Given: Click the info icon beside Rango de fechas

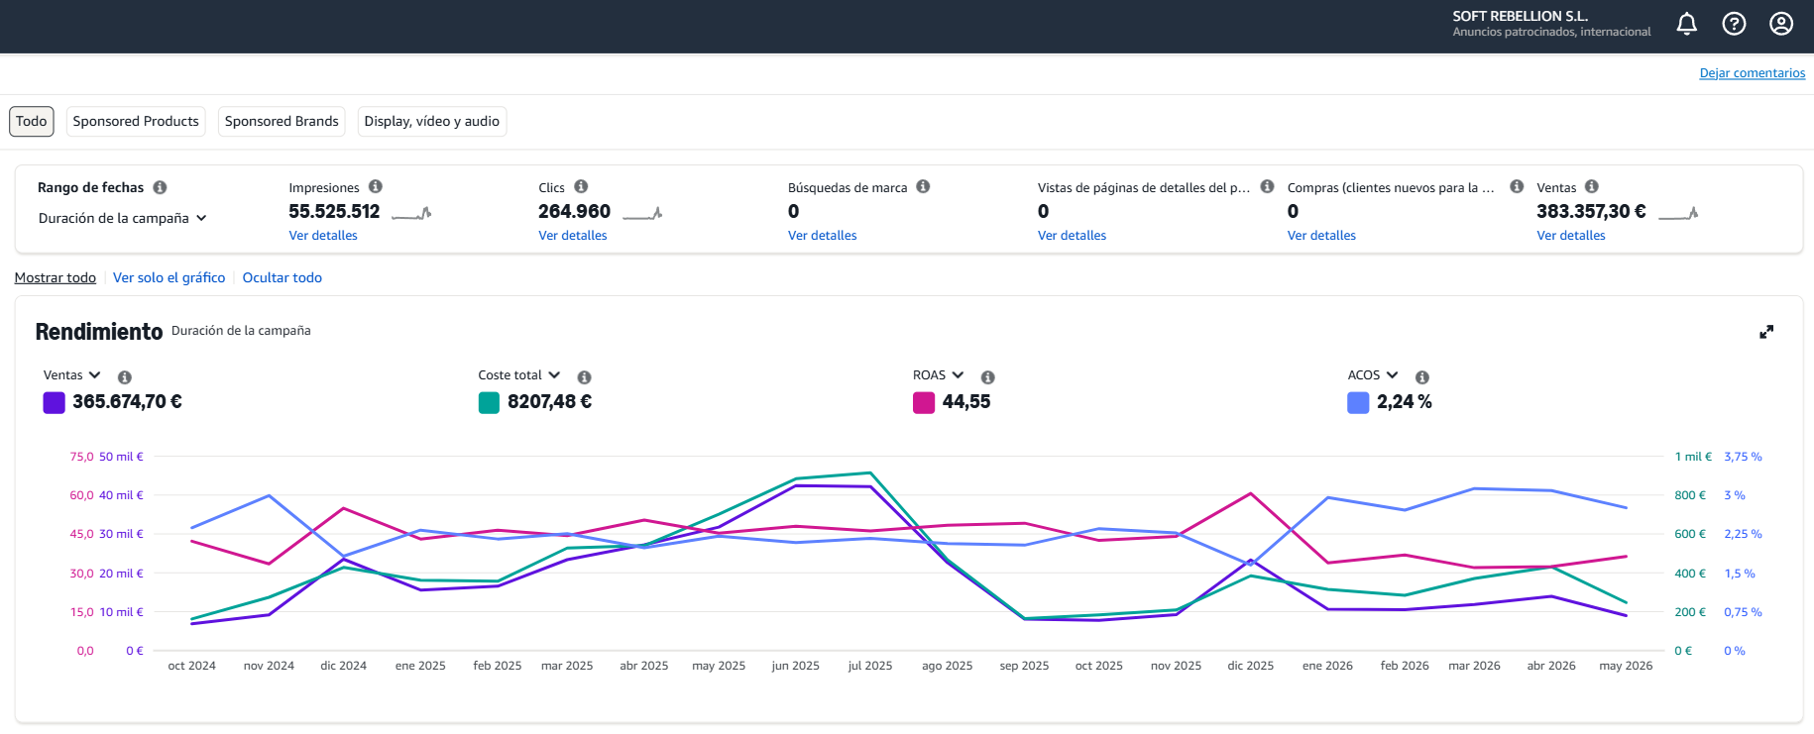Looking at the screenshot, I should pyautogui.click(x=160, y=187).
